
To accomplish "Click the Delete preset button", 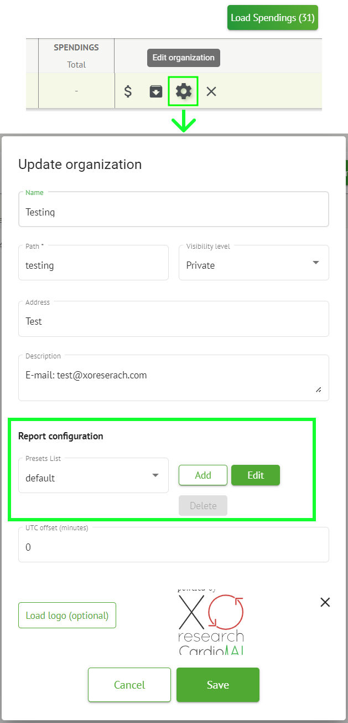I will (203, 506).
